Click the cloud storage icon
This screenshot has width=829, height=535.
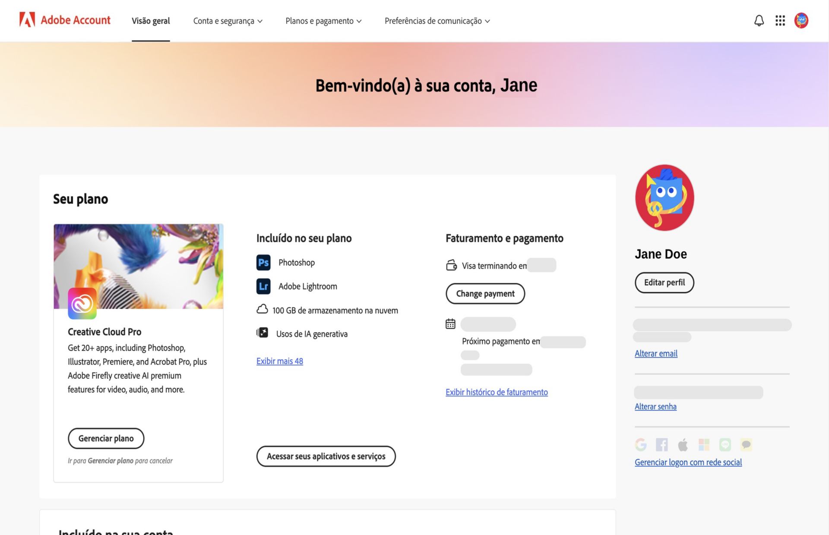click(x=262, y=309)
